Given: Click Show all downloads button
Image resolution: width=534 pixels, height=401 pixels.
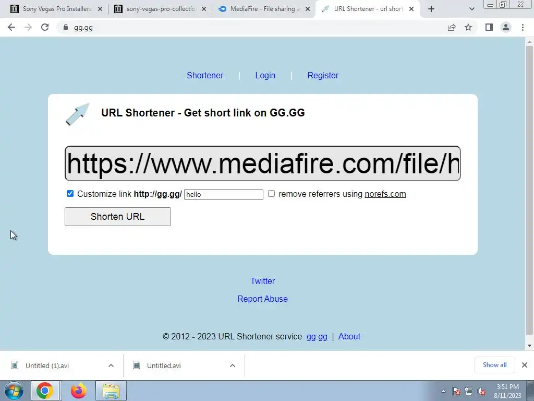Looking at the screenshot, I should (x=494, y=365).
